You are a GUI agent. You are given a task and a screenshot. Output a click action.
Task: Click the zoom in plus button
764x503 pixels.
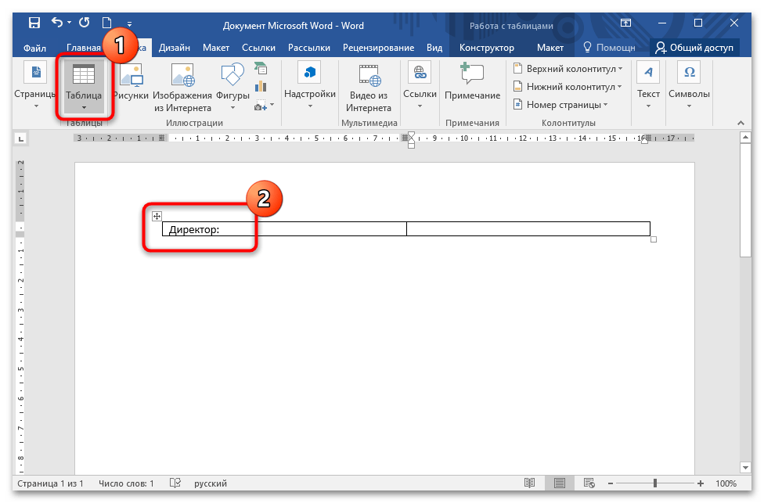pyautogui.click(x=700, y=483)
